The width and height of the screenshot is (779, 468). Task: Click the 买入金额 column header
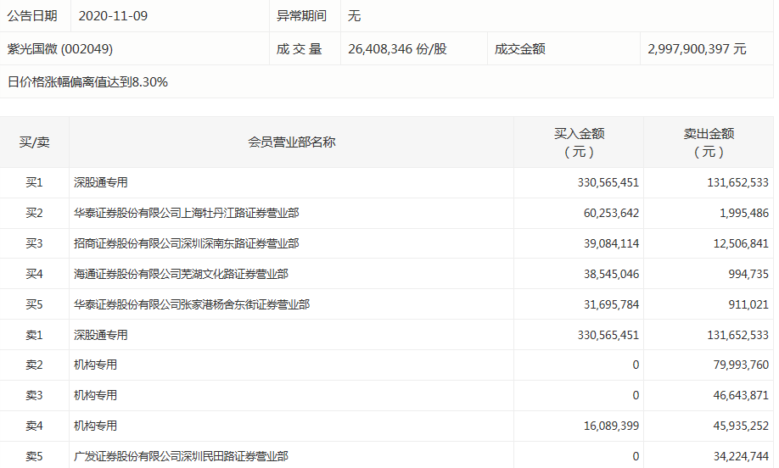pyautogui.click(x=579, y=142)
